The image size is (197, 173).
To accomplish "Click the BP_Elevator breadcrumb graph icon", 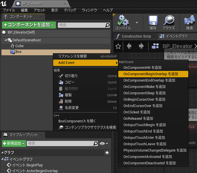I will point(155,46).
